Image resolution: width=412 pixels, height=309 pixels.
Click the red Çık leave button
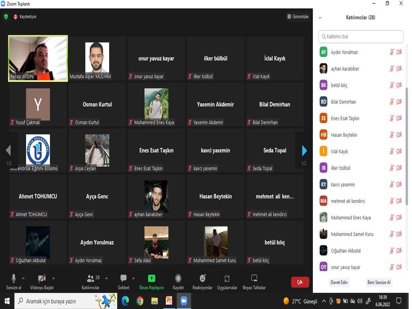click(x=300, y=282)
